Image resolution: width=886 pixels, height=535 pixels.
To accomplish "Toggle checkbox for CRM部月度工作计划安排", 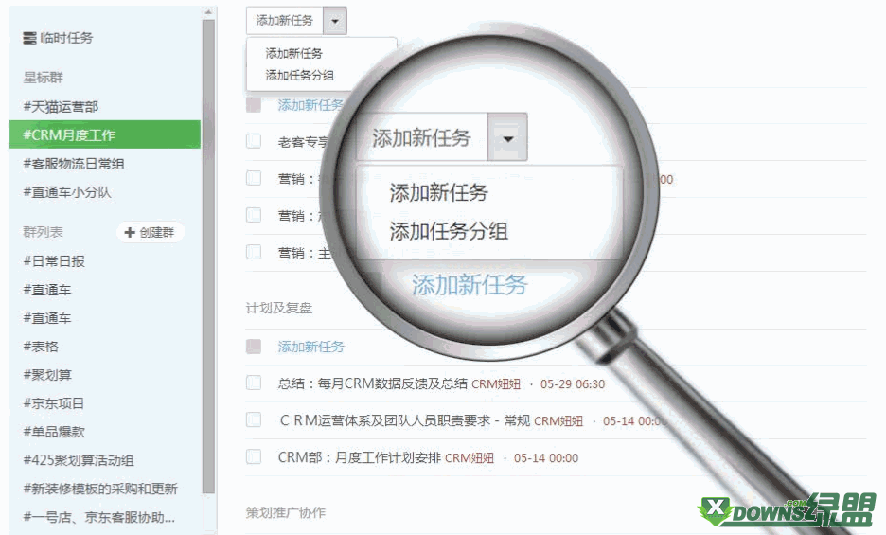I will tap(254, 456).
